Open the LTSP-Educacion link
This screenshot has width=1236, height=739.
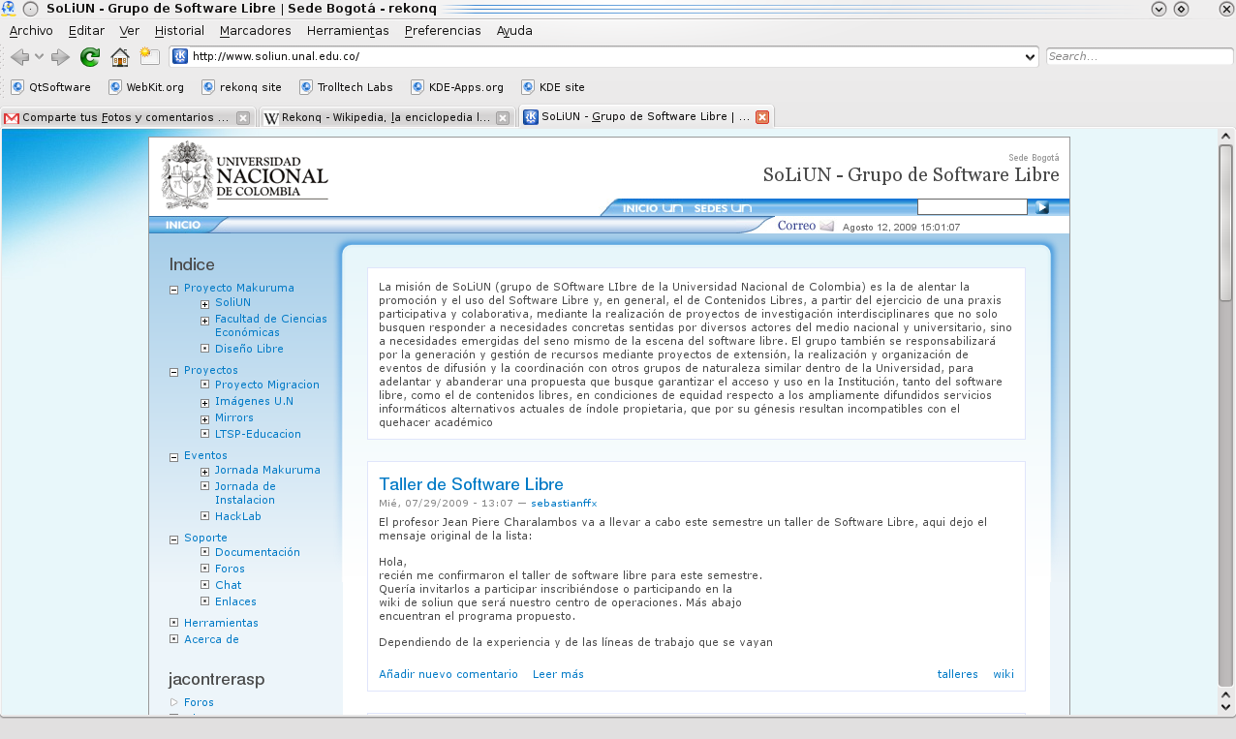[x=258, y=434]
